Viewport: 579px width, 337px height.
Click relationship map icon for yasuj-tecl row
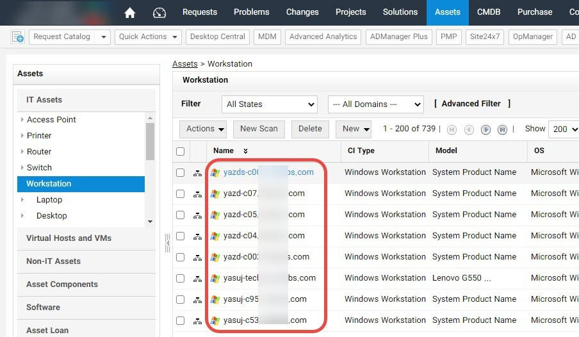tap(197, 279)
